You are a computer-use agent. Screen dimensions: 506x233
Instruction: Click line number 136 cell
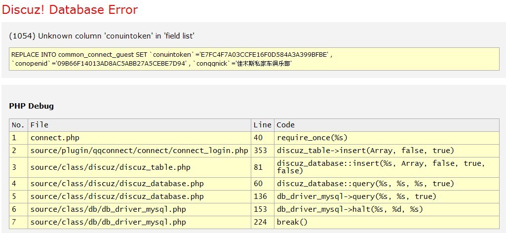click(262, 196)
